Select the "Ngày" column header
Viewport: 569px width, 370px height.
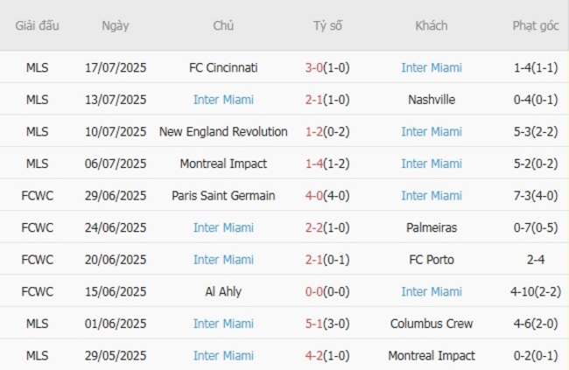[115, 25]
